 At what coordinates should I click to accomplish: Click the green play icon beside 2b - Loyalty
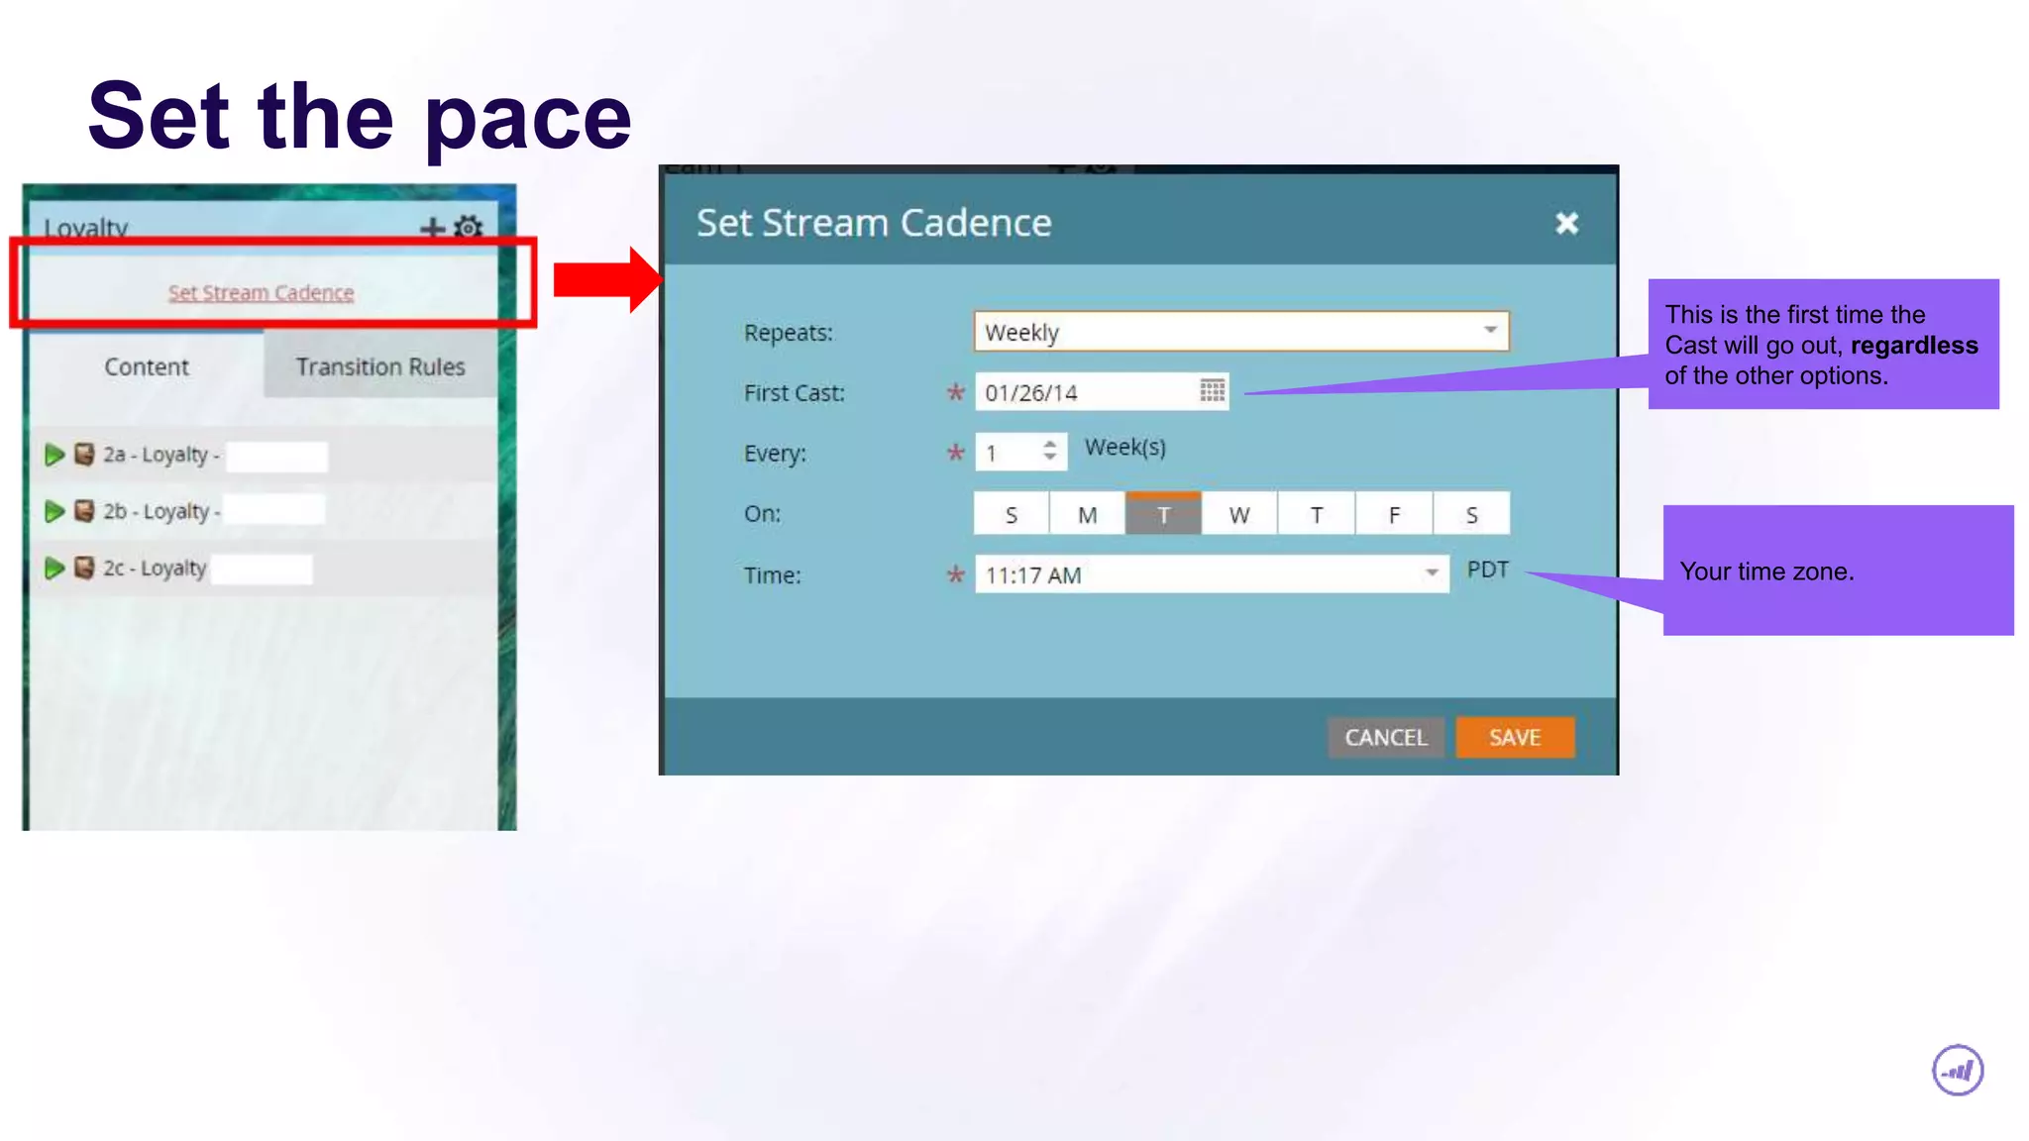54,511
